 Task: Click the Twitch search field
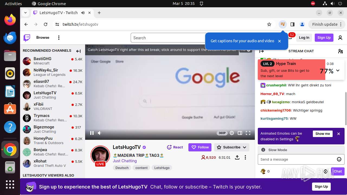click(168, 38)
